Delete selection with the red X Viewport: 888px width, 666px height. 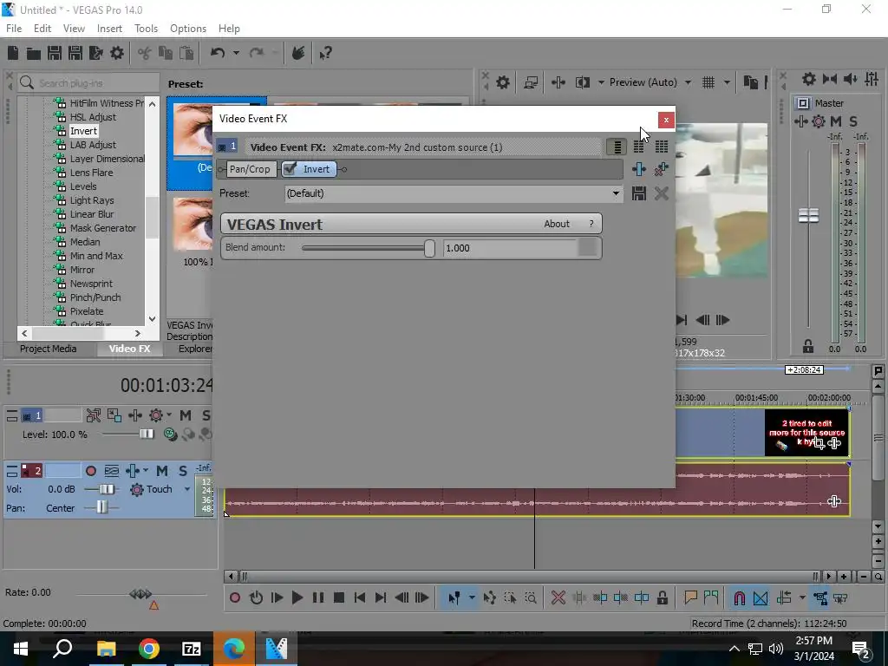point(558,597)
